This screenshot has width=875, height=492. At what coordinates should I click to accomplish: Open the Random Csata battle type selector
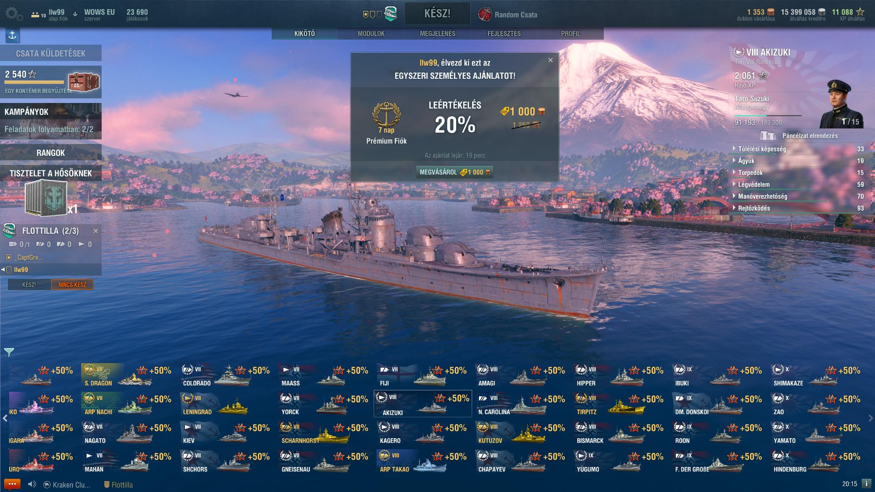[x=508, y=15]
